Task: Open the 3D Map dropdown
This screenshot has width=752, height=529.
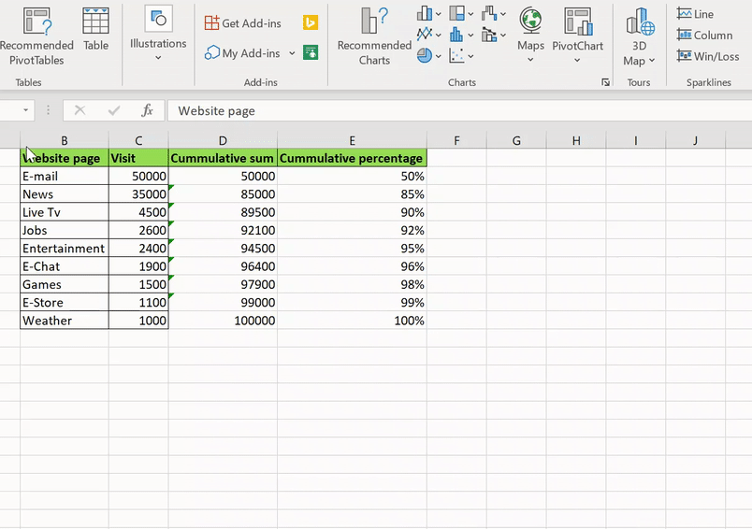Action: [x=651, y=61]
